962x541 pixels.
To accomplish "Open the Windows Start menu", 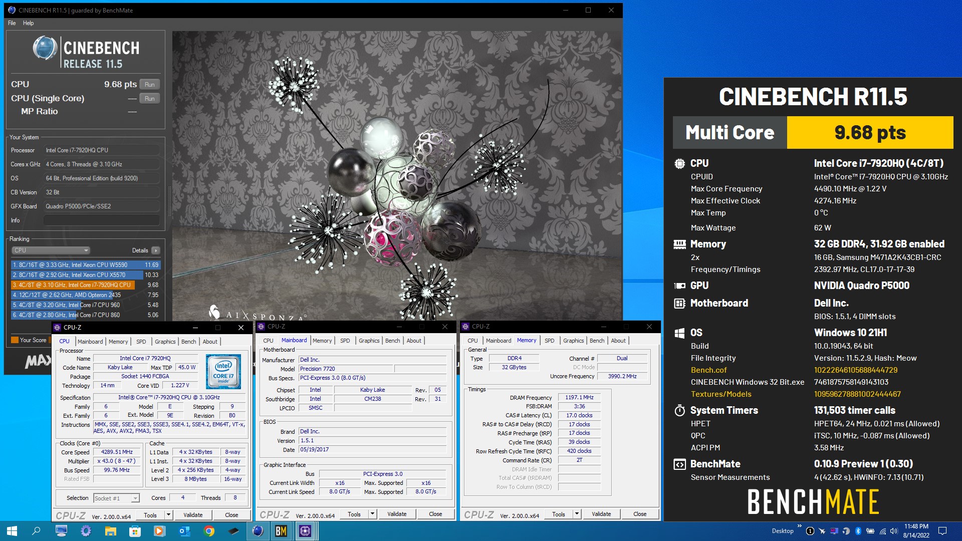I will pos(12,531).
